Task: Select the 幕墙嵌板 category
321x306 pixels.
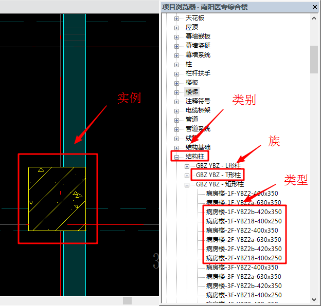Action: tap(198, 36)
